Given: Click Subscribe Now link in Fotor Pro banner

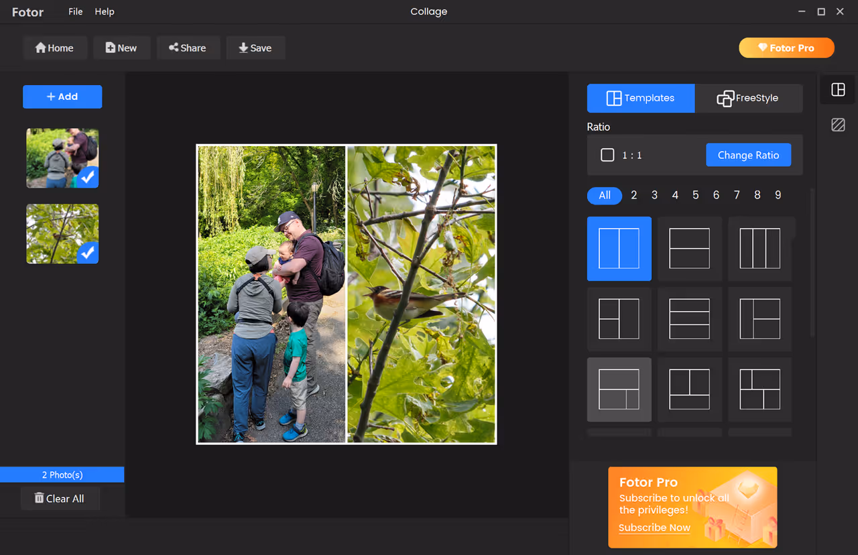Looking at the screenshot, I should [x=654, y=528].
